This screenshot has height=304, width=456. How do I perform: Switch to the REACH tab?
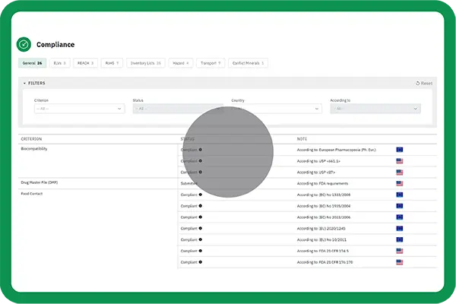pyautogui.click(x=85, y=63)
